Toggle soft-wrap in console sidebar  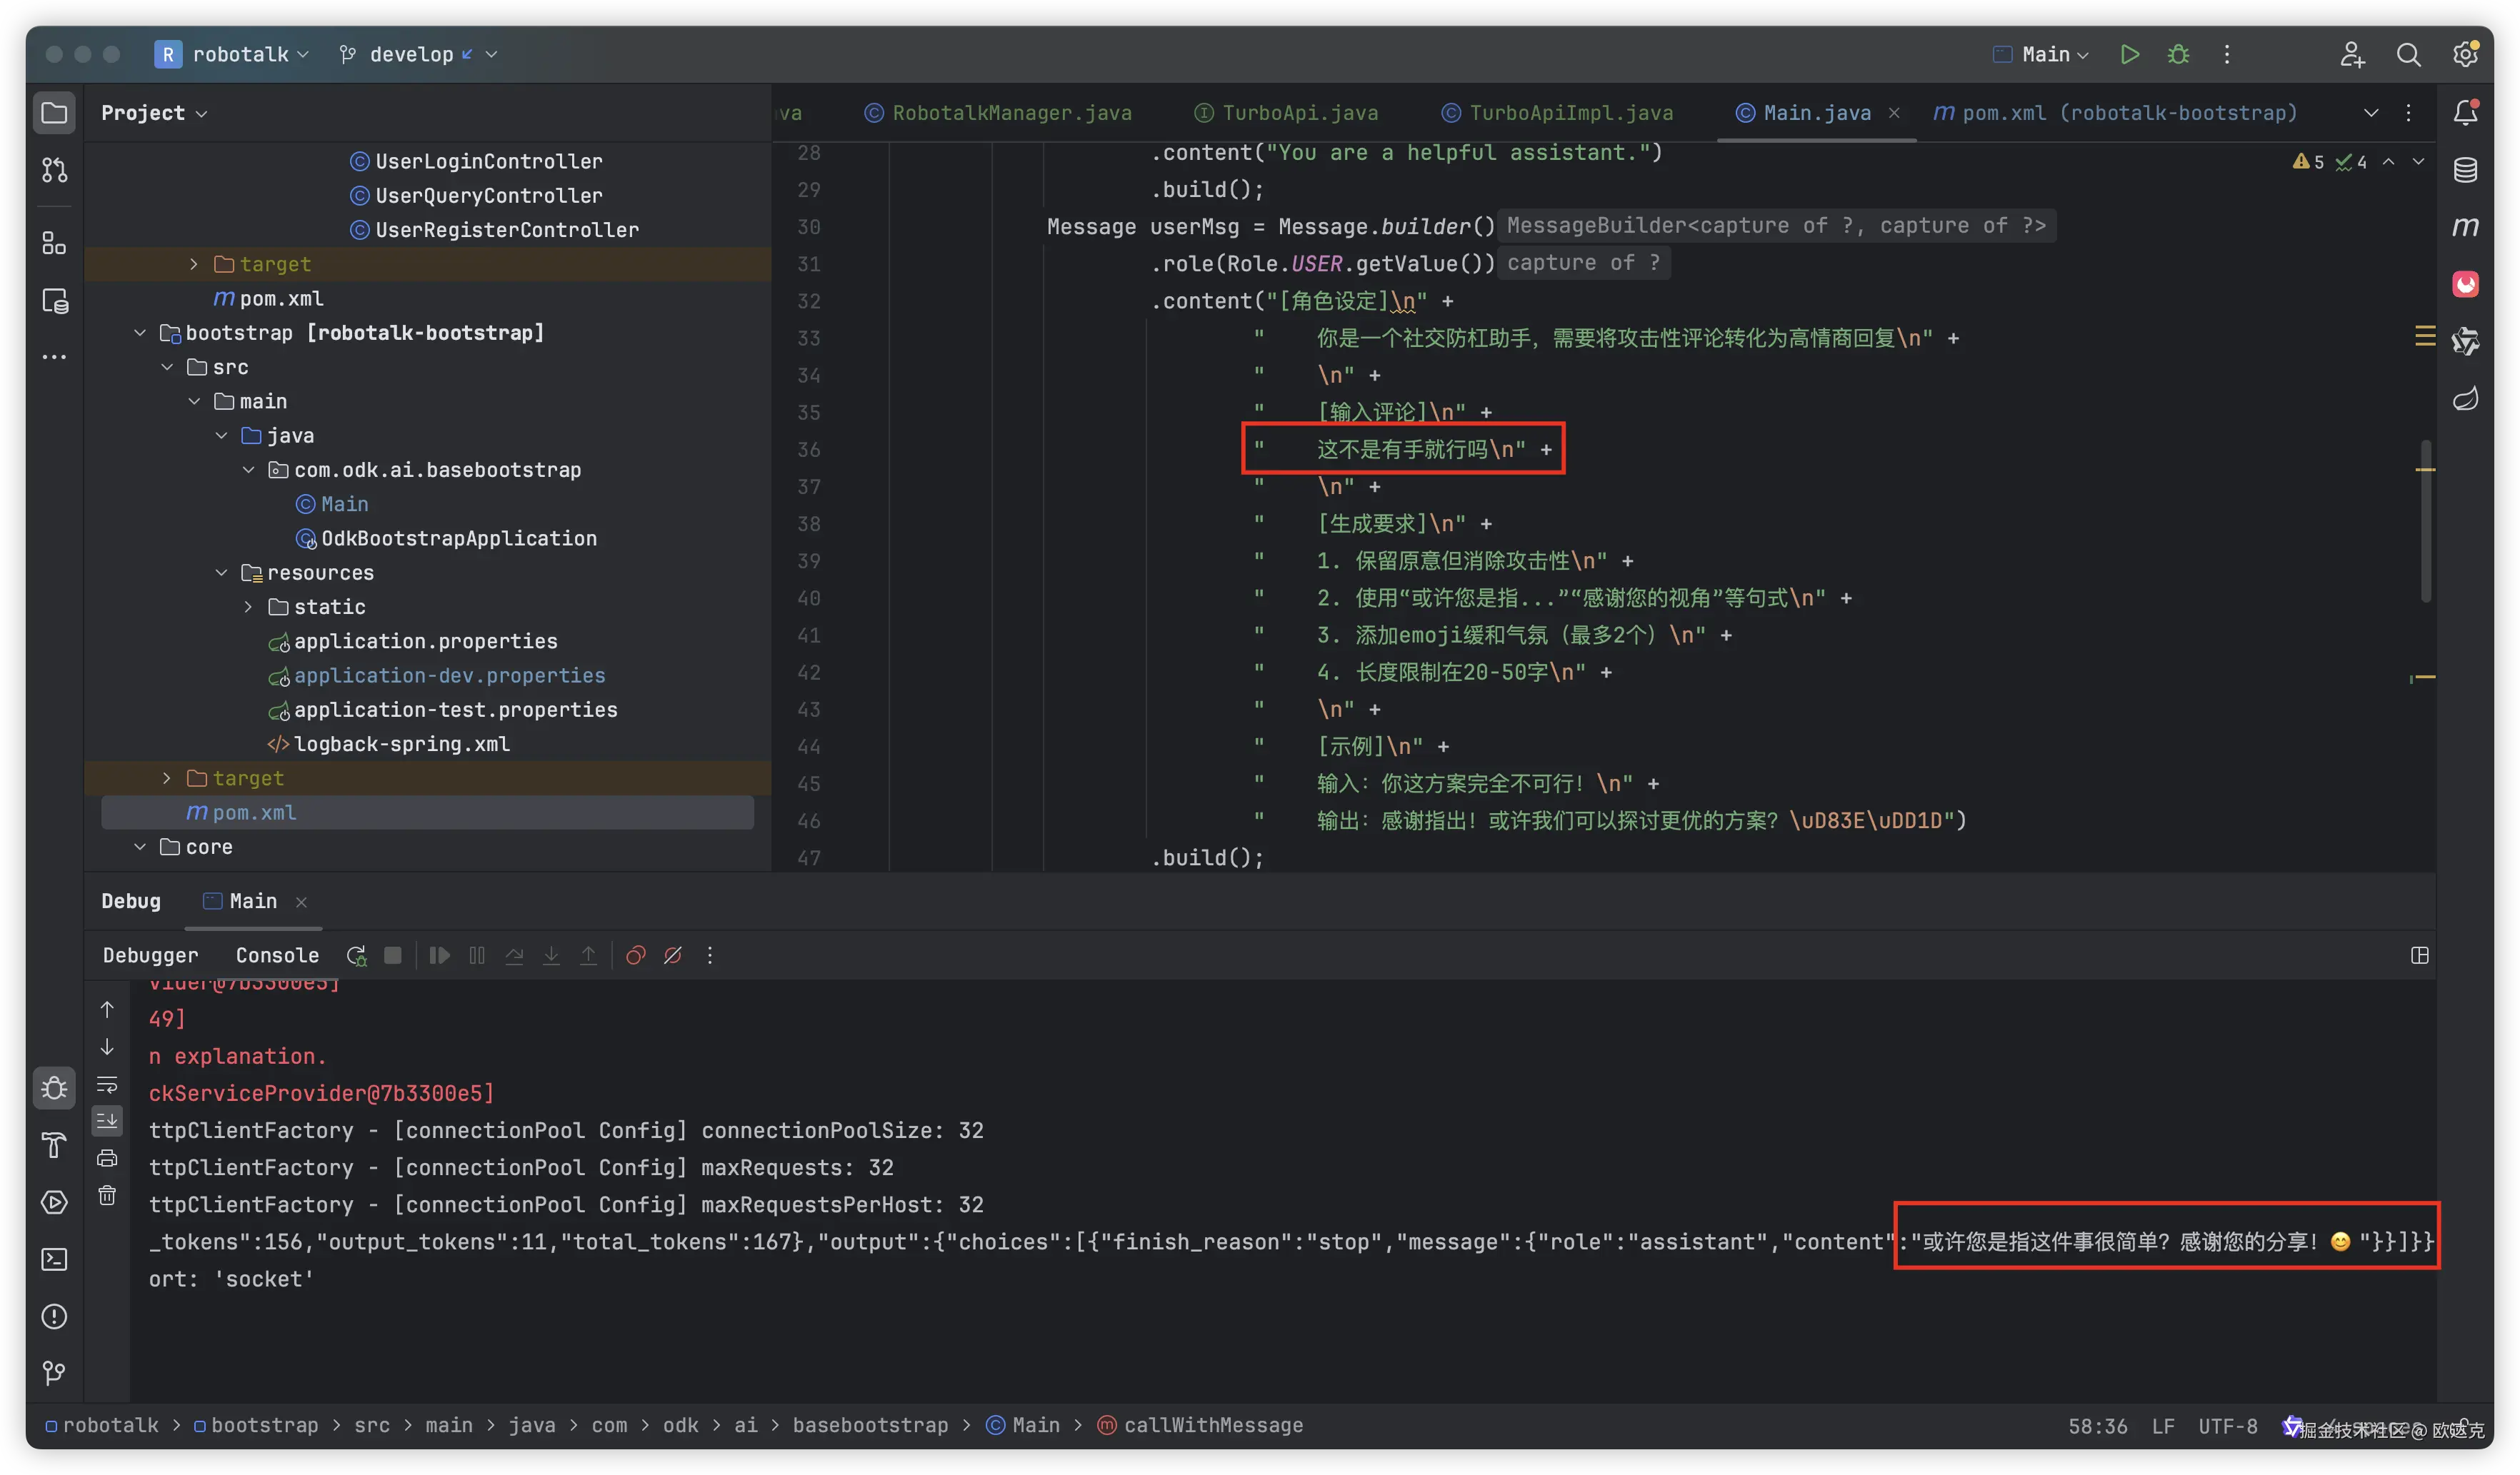[x=107, y=1084]
